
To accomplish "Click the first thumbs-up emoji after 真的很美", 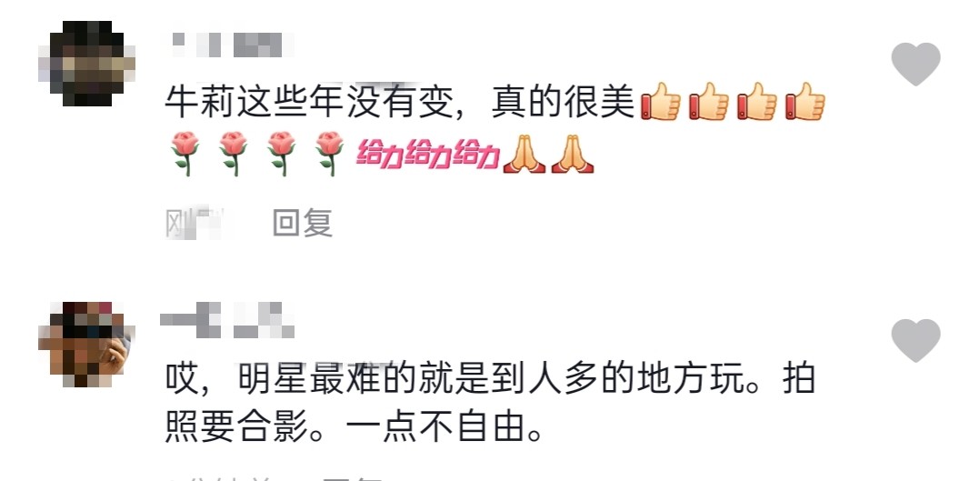I will click(x=661, y=101).
